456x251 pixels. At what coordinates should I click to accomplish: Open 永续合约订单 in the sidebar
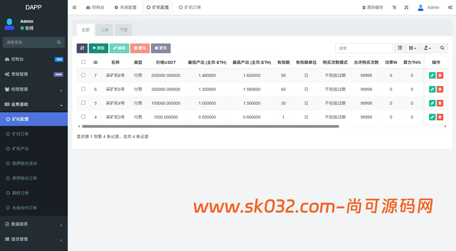[x=34, y=208]
